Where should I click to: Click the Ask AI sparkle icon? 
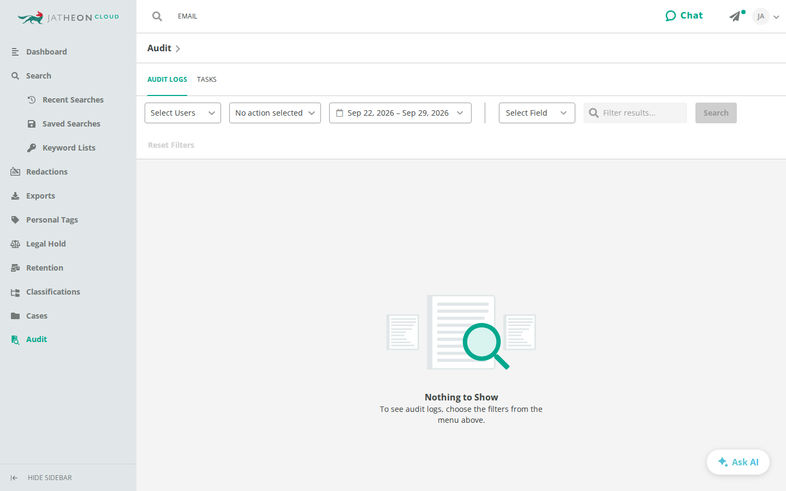723,462
